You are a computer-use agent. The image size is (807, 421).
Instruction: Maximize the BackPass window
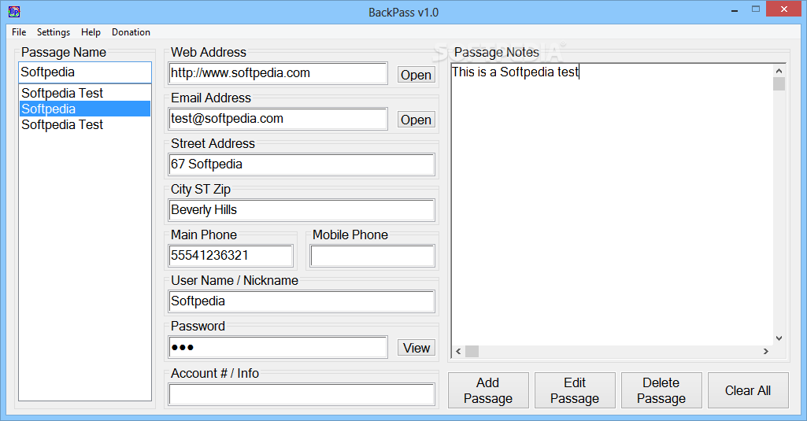coord(756,9)
